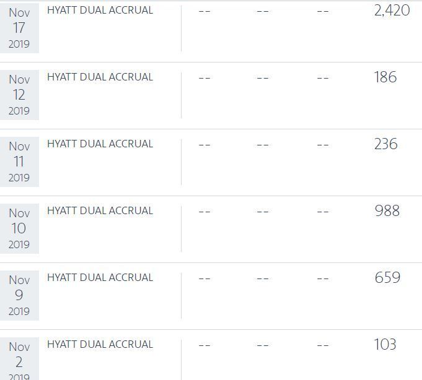Click the first dash placeholder in Nov 12 row

pos(204,78)
